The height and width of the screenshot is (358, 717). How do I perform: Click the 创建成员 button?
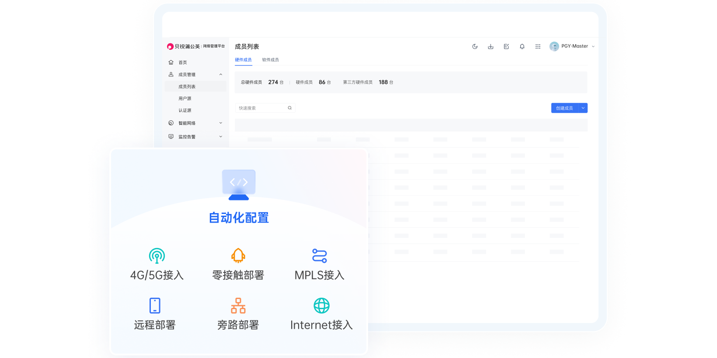564,108
